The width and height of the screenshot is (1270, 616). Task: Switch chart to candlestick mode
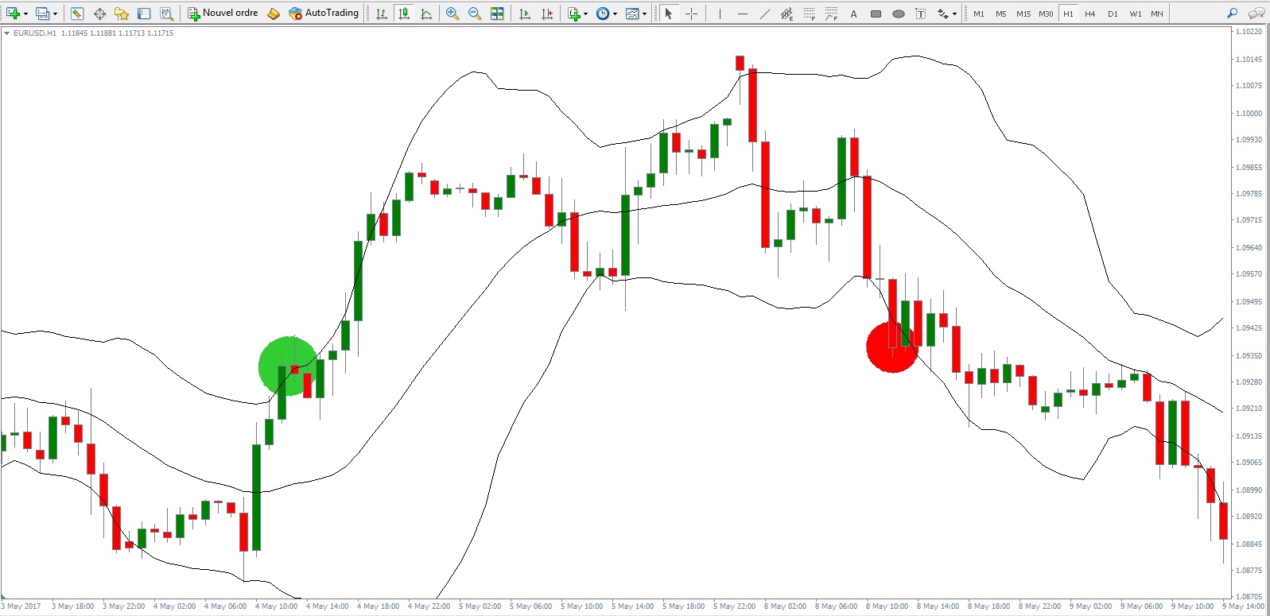[404, 14]
